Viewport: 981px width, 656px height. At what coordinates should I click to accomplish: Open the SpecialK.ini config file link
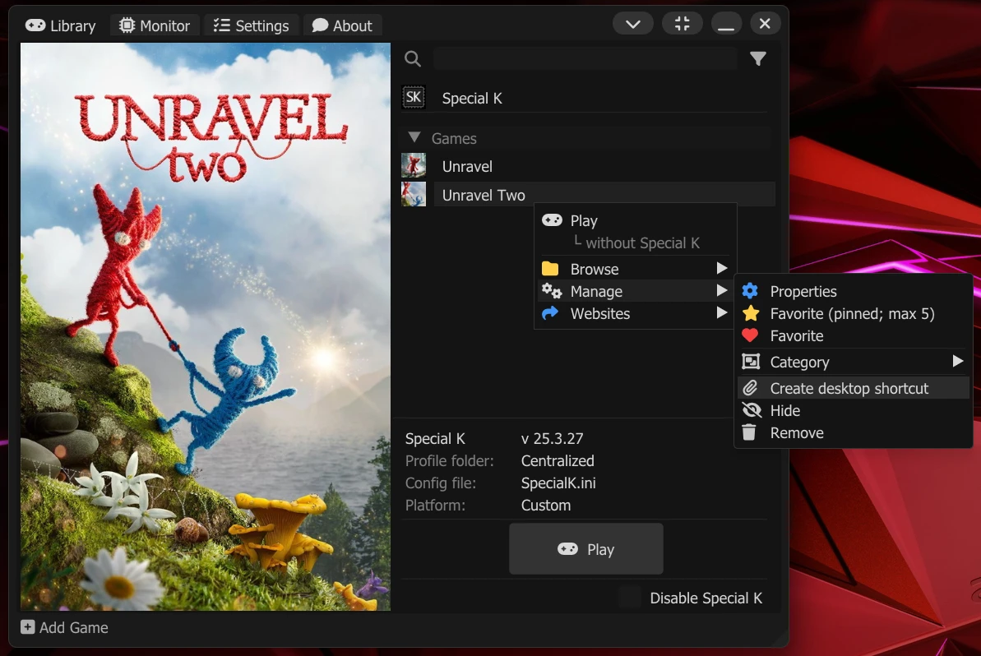tap(558, 483)
